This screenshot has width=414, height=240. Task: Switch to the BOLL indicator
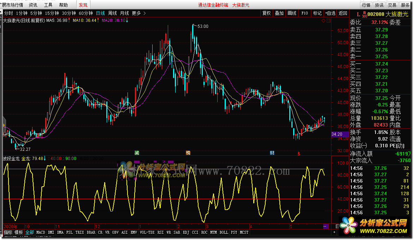(224, 232)
